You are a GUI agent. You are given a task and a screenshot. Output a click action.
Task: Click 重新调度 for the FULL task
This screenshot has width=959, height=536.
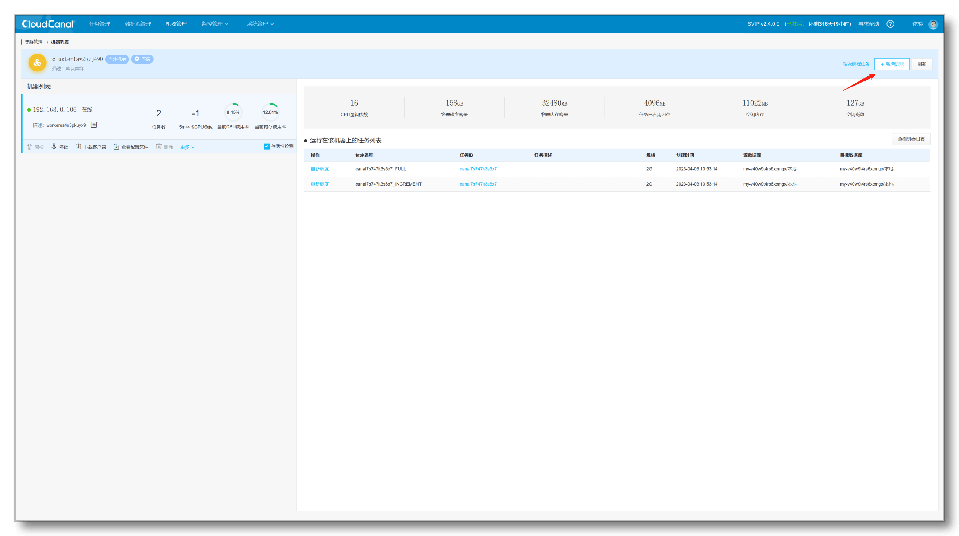319,169
